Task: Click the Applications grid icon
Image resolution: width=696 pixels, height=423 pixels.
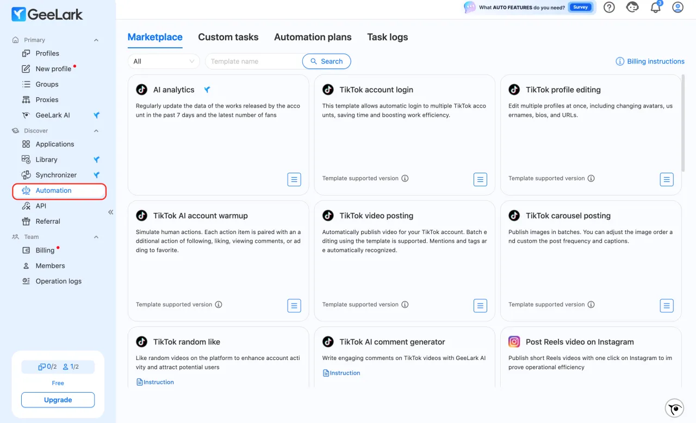Action: click(26, 144)
